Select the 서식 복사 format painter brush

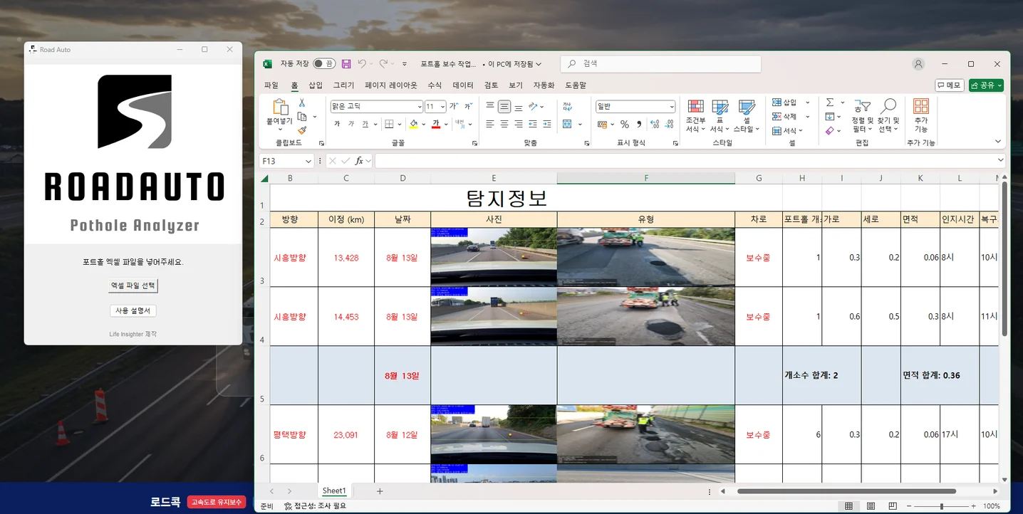[302, 130]
